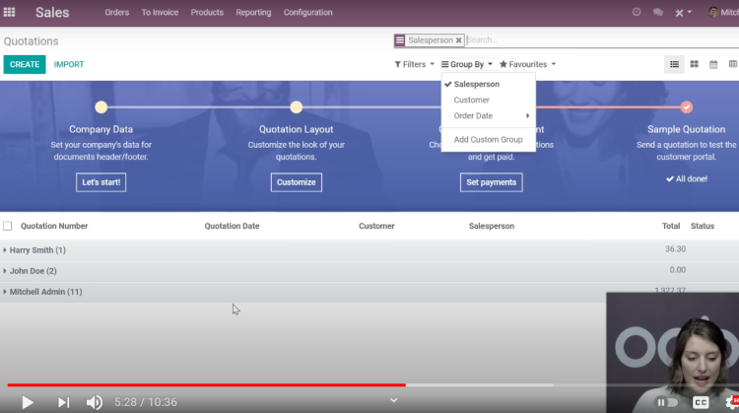739x413 pixels.
Task: Open the Favourites dropdown
Action: (528, 64)
